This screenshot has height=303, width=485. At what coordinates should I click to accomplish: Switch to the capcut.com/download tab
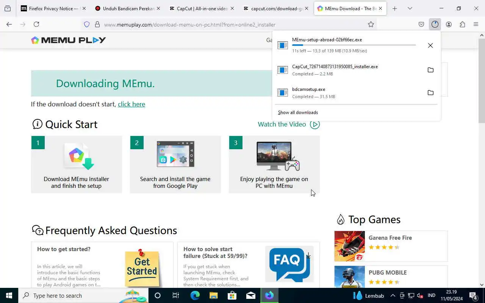pos(276,8)
